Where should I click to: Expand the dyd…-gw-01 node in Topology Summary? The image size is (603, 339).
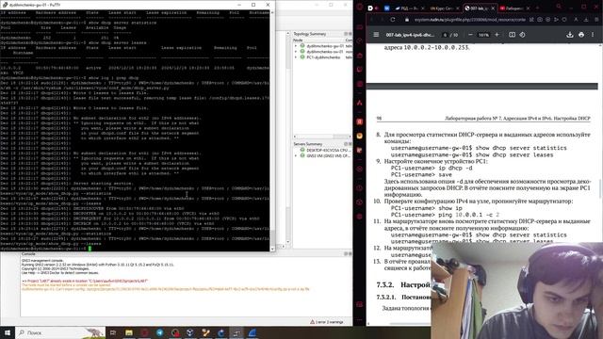click(296, 46)
